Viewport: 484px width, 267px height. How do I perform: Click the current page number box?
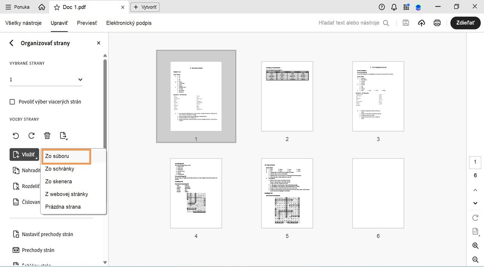point(475,162)
